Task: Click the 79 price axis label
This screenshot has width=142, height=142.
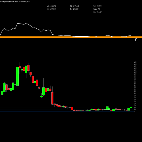Action: (x=135, y=84)
